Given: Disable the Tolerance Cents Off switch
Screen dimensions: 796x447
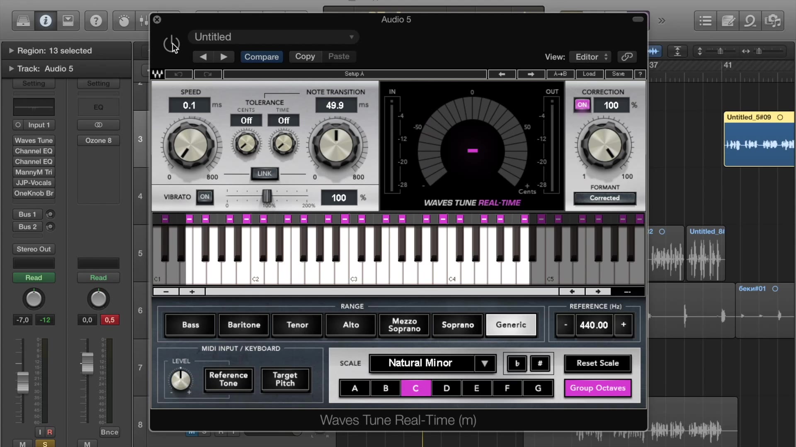Looking at the screenshot, I should [246, 120].
